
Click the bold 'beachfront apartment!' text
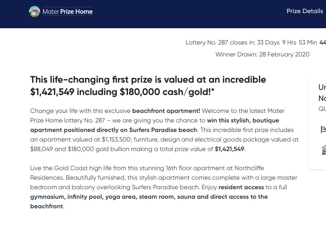pyautogui.click(x=166, y=111)
